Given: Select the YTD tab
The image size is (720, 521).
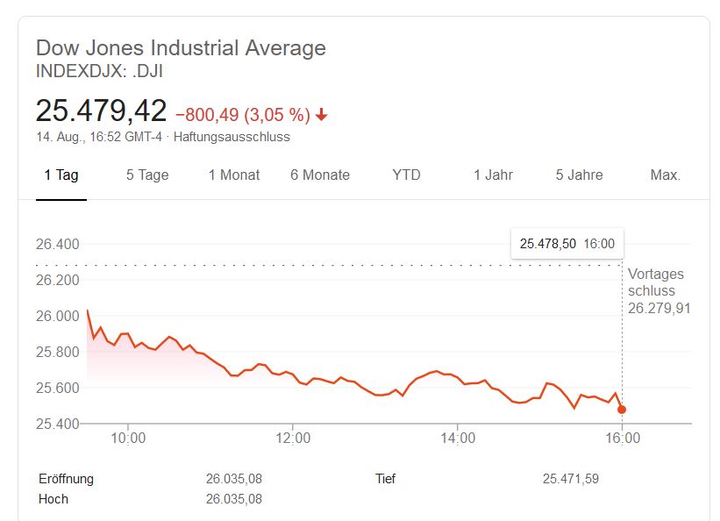Looking at the screenshot, I should pyautogui.click(x=406, y=175).
